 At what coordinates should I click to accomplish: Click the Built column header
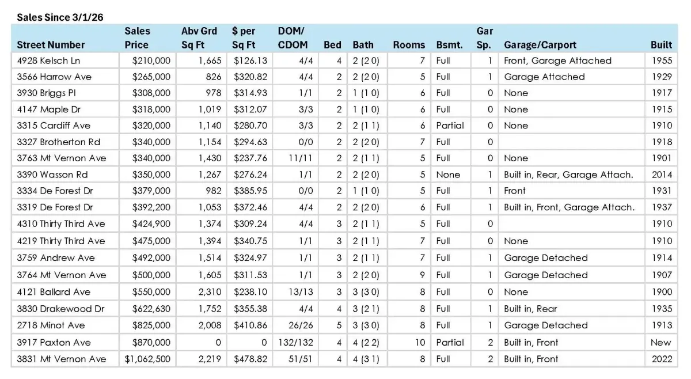click(661, 45)
